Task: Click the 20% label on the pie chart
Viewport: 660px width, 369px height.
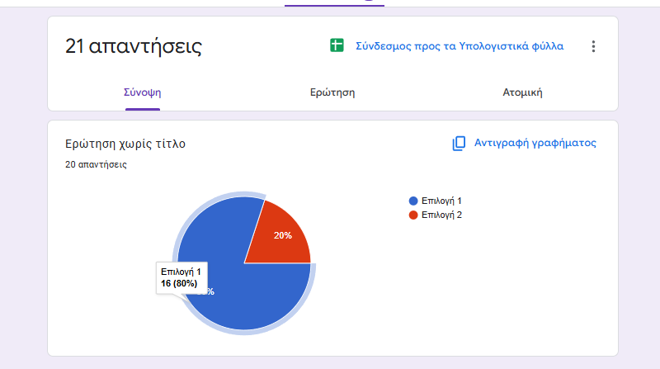Action: tap(283, 235)
